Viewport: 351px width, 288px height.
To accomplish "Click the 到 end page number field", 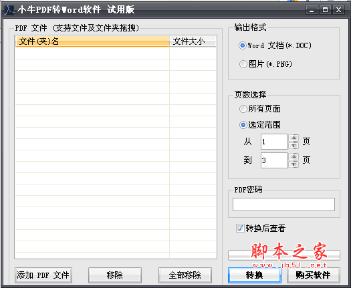I will pyautogui.click(x=274, y=160).
